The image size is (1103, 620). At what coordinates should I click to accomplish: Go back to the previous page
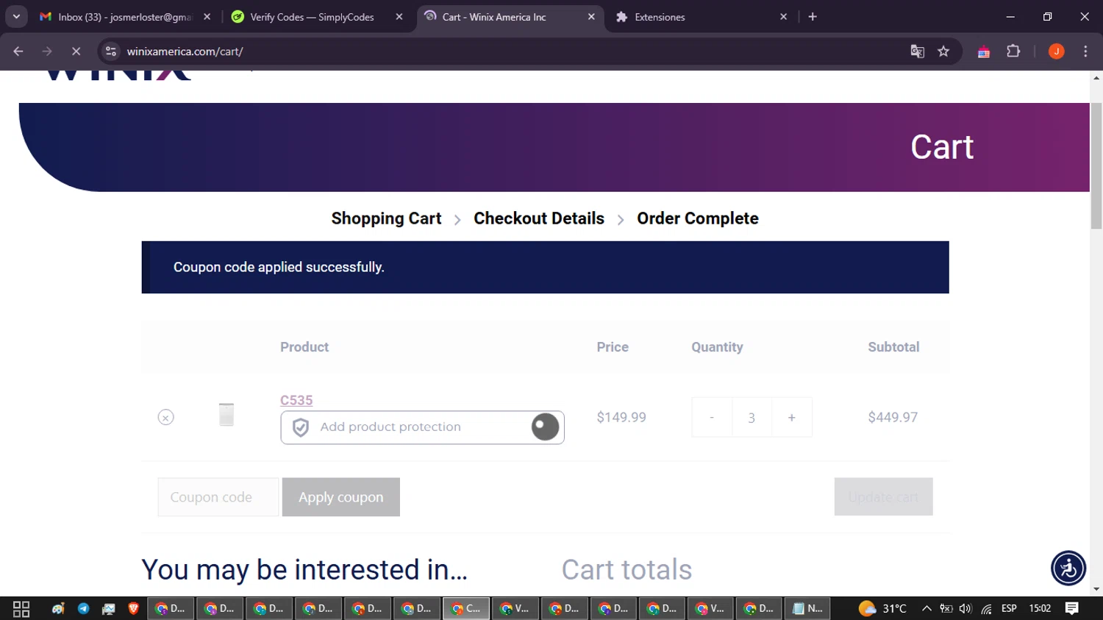[18, 51]
